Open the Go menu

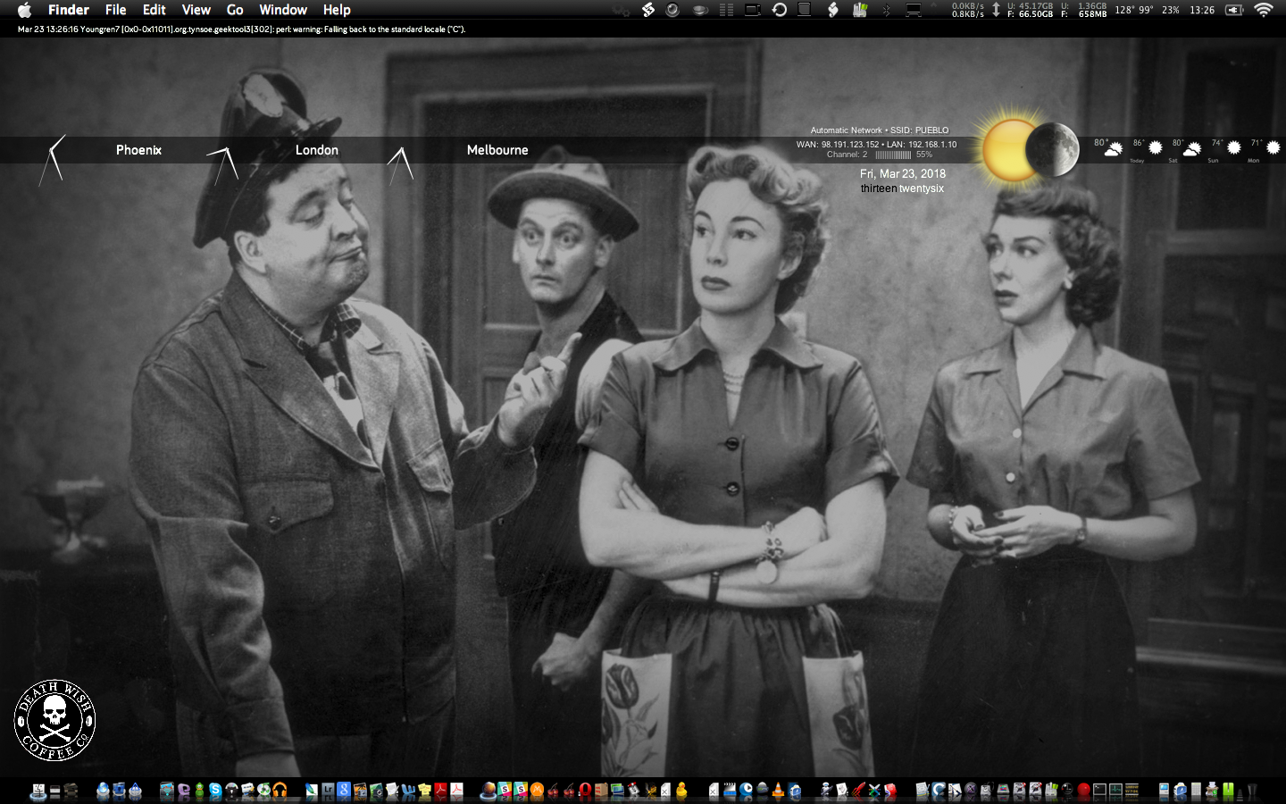click(235, 10)
